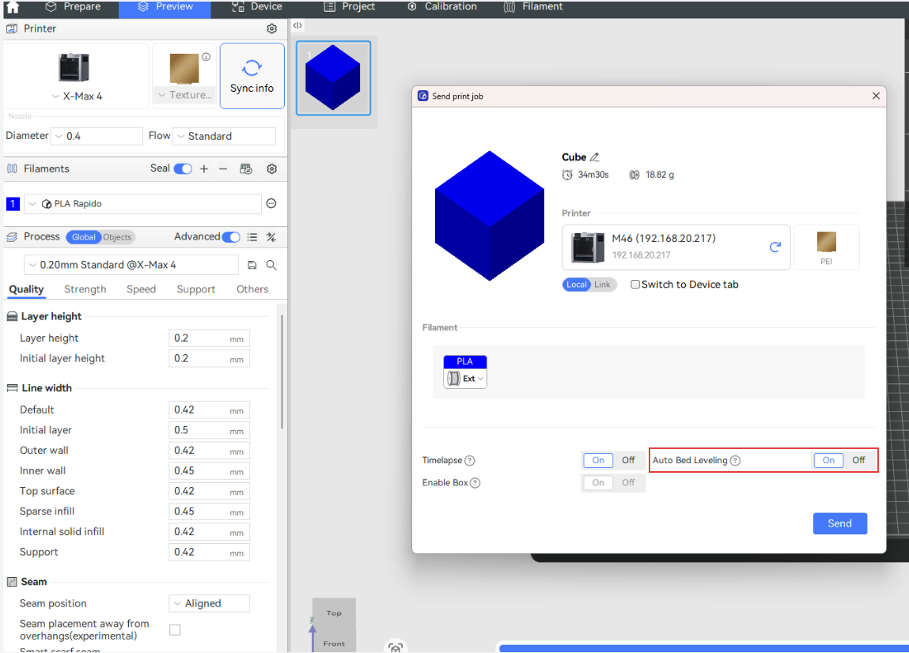909x653 pixels.
Task: Turn Auto Bed Leveling Off
Action: coord(858,460)
